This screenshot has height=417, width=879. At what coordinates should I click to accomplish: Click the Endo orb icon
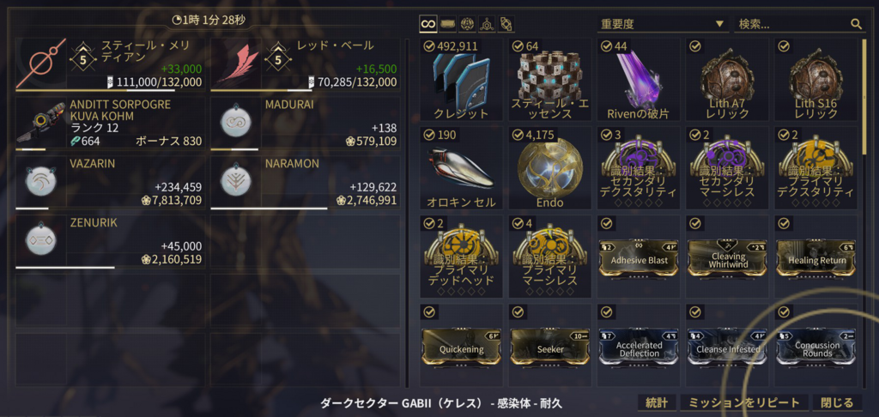(x=549, y=167)
